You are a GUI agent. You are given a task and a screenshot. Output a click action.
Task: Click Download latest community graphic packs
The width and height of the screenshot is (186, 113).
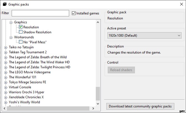pyautogui.click(x=140, y=106)
